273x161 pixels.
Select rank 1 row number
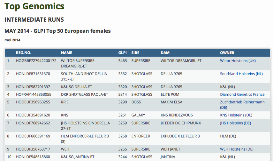point(8,61)
